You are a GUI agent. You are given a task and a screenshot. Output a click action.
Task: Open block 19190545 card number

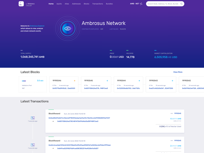coord(88,81)
